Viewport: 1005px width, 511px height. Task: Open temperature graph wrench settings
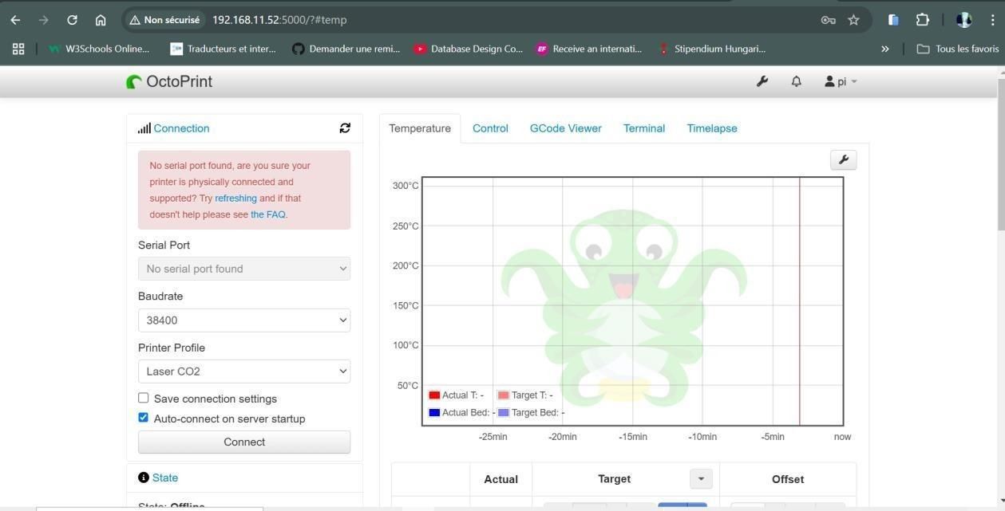844,159
